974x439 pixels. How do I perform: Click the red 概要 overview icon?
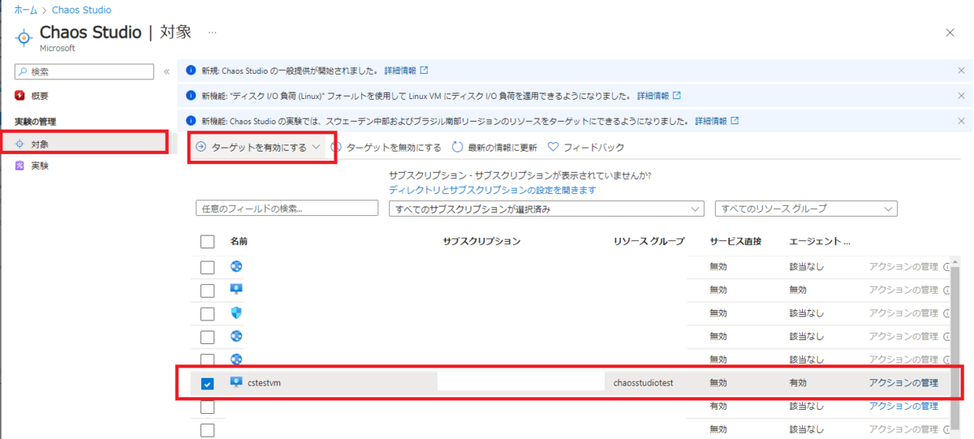point(20,96)
